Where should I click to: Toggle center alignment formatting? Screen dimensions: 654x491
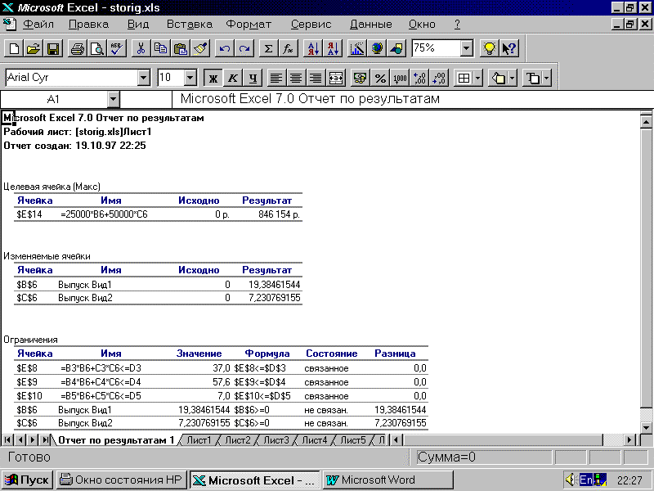point(296,78)
